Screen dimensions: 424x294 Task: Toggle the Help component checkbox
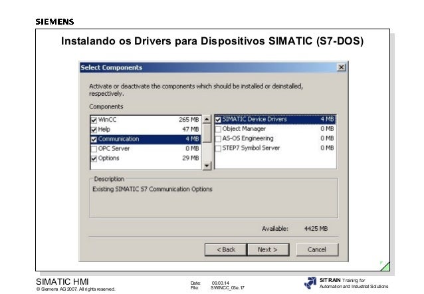94,130
